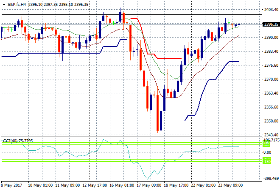Screen dimensions: 280x190
Task: Click the 8 May 2017 date label
Action: coord(11,185)
